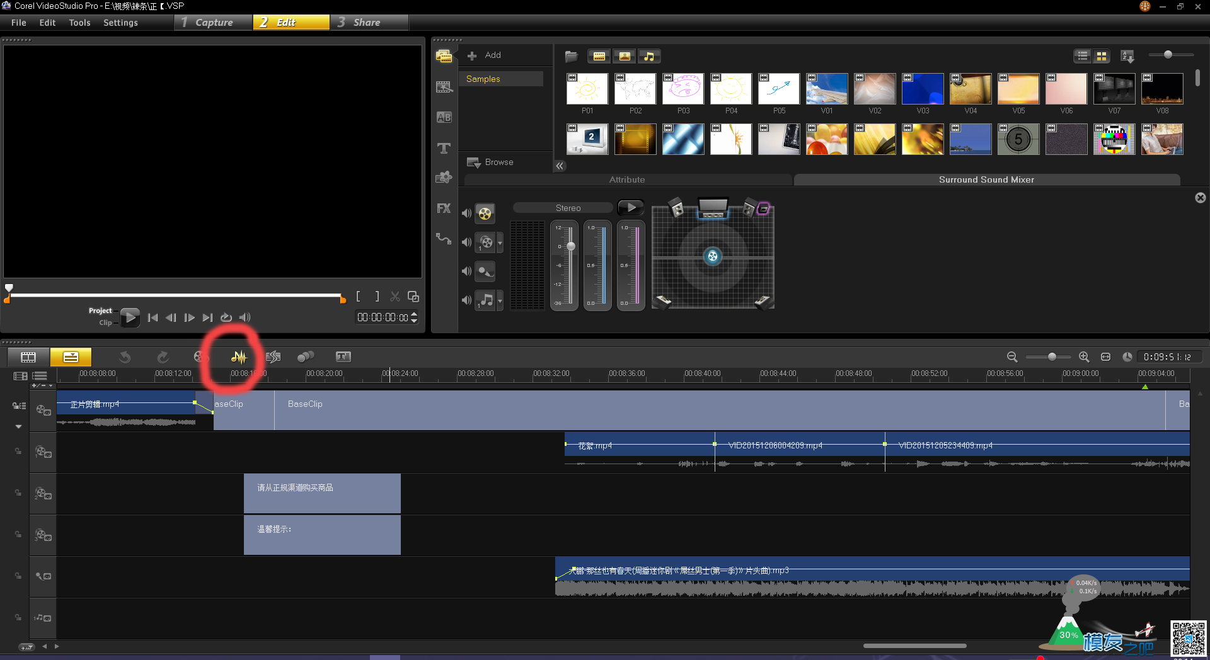1210x660 pixels.
Task: Open the Record/Capture Option icon
Action: point(200,357)
